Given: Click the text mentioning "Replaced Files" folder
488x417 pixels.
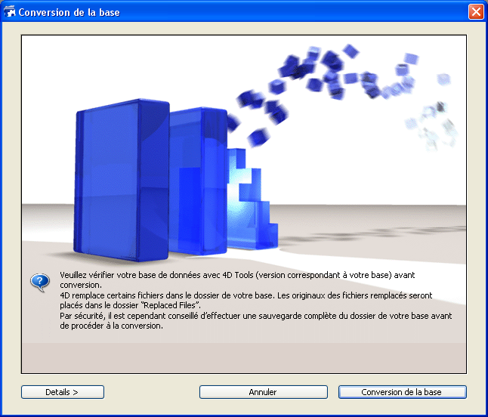Looking at the screenshot, I should pos(131,305).
